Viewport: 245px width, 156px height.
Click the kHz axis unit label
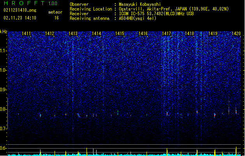tap(4, 32)
